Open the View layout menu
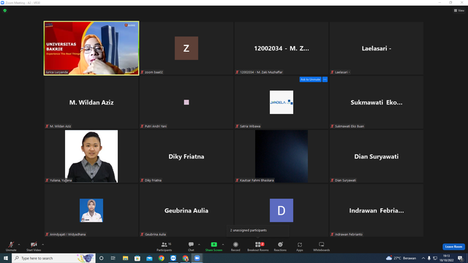468x263 pixels. (x=459, y=10)
